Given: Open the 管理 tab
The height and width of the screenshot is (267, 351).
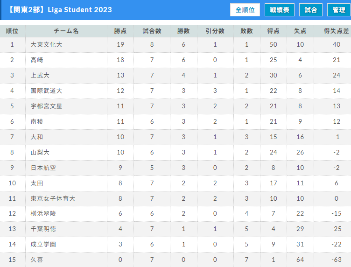Looking at the screenshot, I should [339, 10].
